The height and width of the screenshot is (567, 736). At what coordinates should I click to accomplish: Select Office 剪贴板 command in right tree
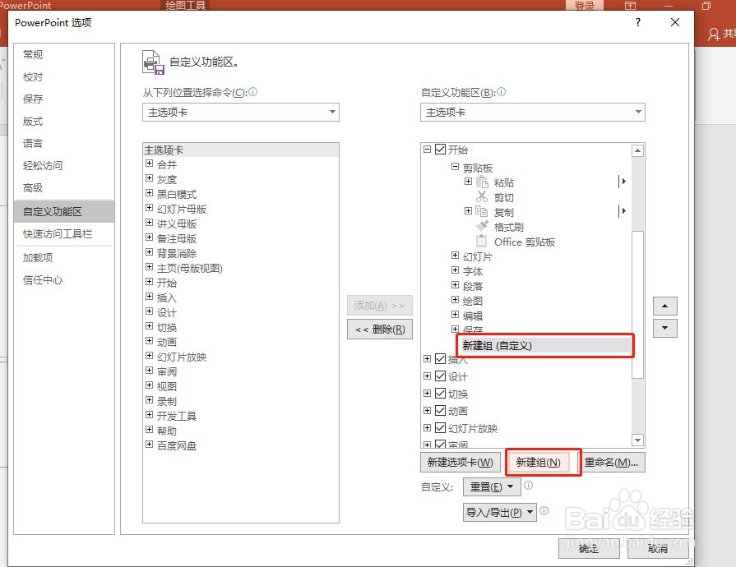[525, 242]
